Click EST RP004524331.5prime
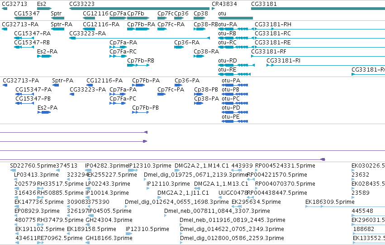 coord(257,170)
